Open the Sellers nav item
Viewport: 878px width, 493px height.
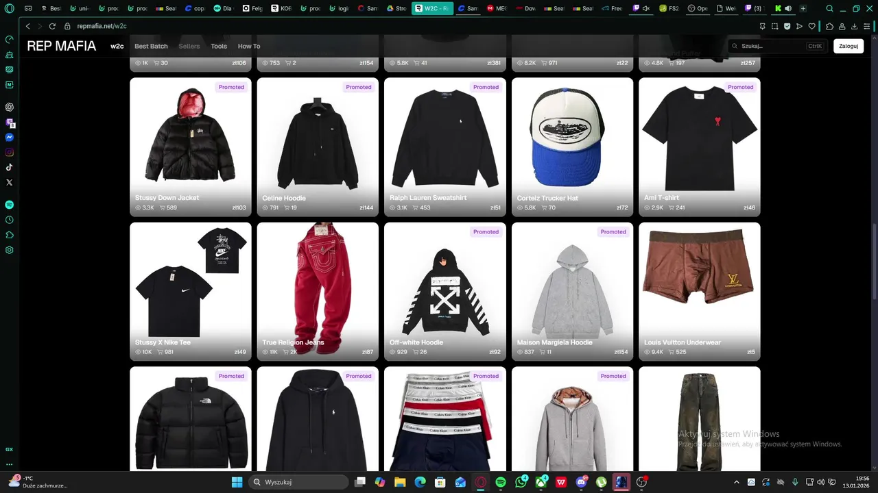189,46
